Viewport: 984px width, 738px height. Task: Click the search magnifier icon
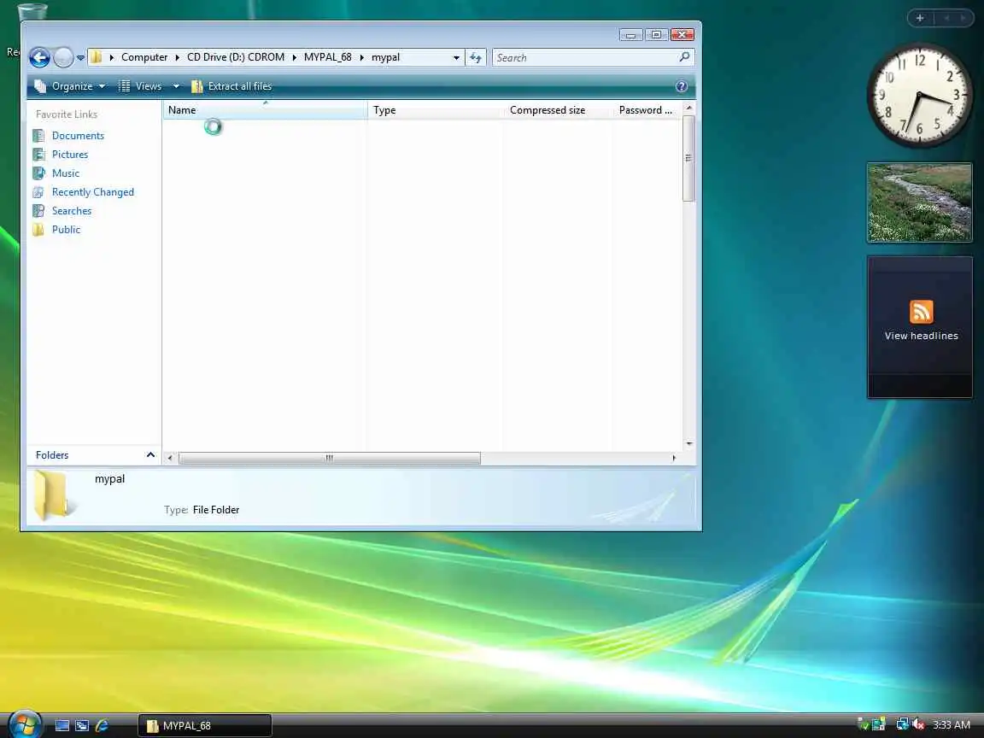point(685,57)
